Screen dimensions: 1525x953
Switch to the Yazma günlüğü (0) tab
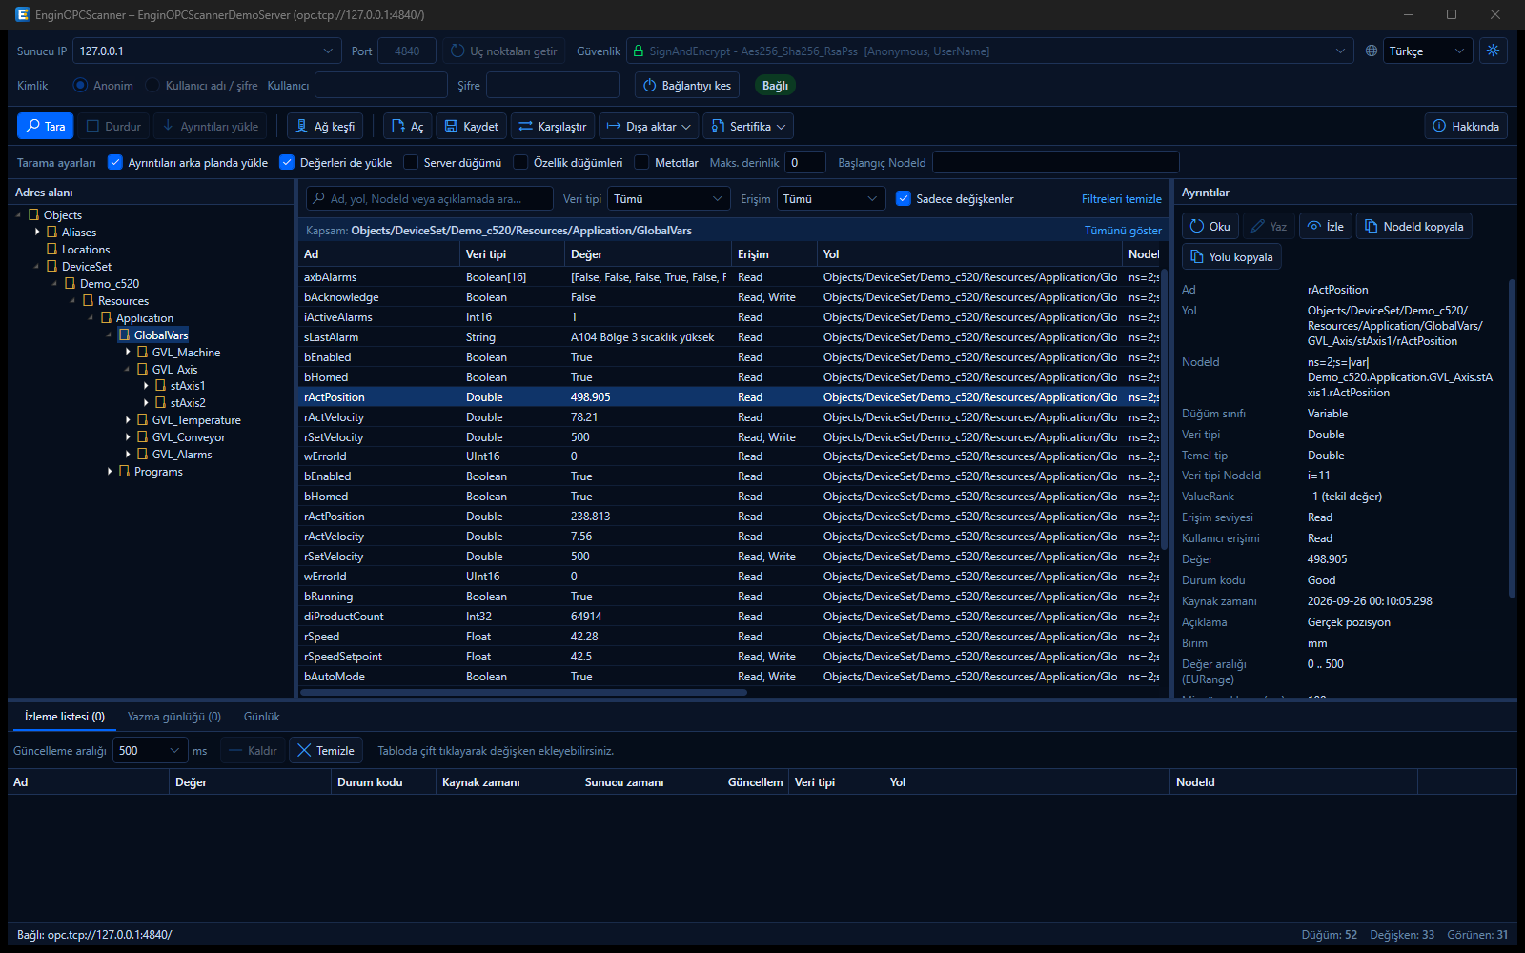[x=174, y=717]
